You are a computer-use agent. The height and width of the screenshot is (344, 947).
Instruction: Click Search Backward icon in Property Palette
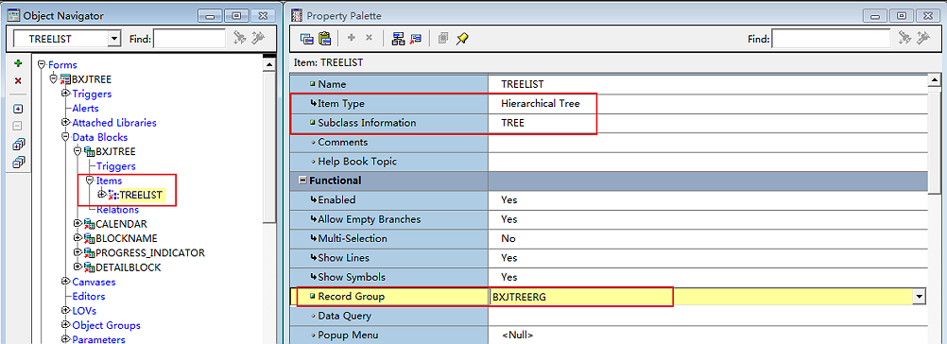point(922,39)
